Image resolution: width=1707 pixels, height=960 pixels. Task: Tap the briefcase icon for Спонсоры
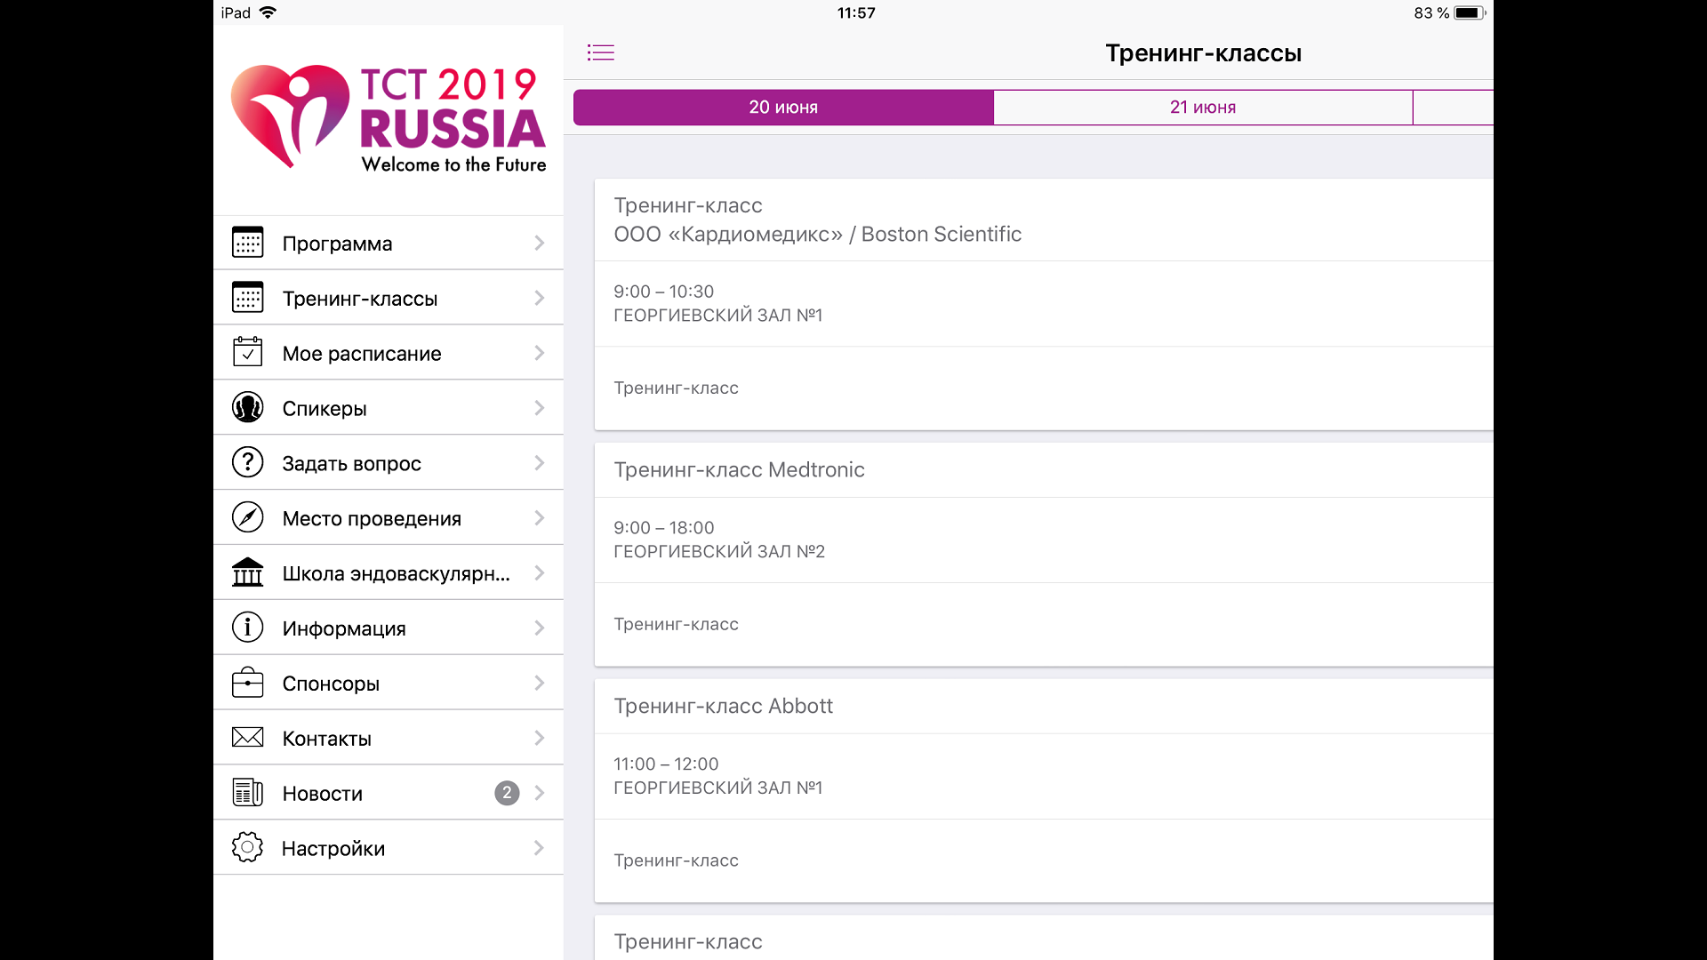point(247,683)
